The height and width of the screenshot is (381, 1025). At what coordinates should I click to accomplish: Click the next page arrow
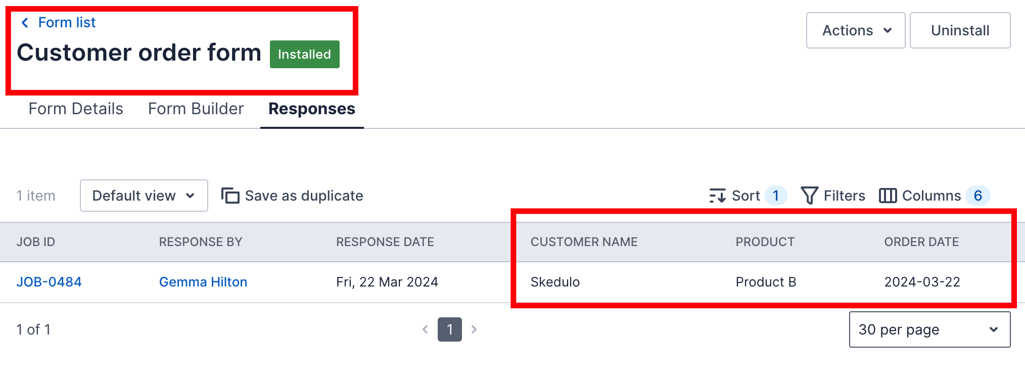point(474,329)
